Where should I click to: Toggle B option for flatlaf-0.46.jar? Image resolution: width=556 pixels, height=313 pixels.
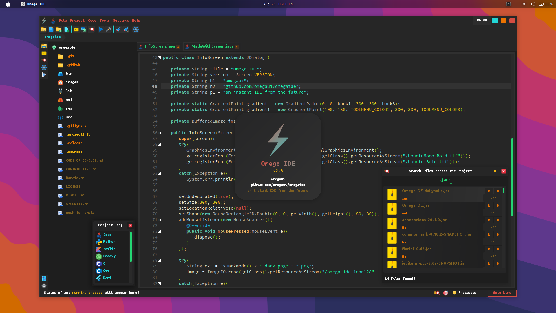[x=498, y=249]
